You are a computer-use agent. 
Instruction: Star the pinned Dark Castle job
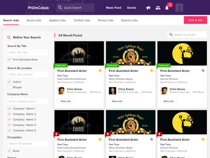pyautogui.click(x=100, y=139)
